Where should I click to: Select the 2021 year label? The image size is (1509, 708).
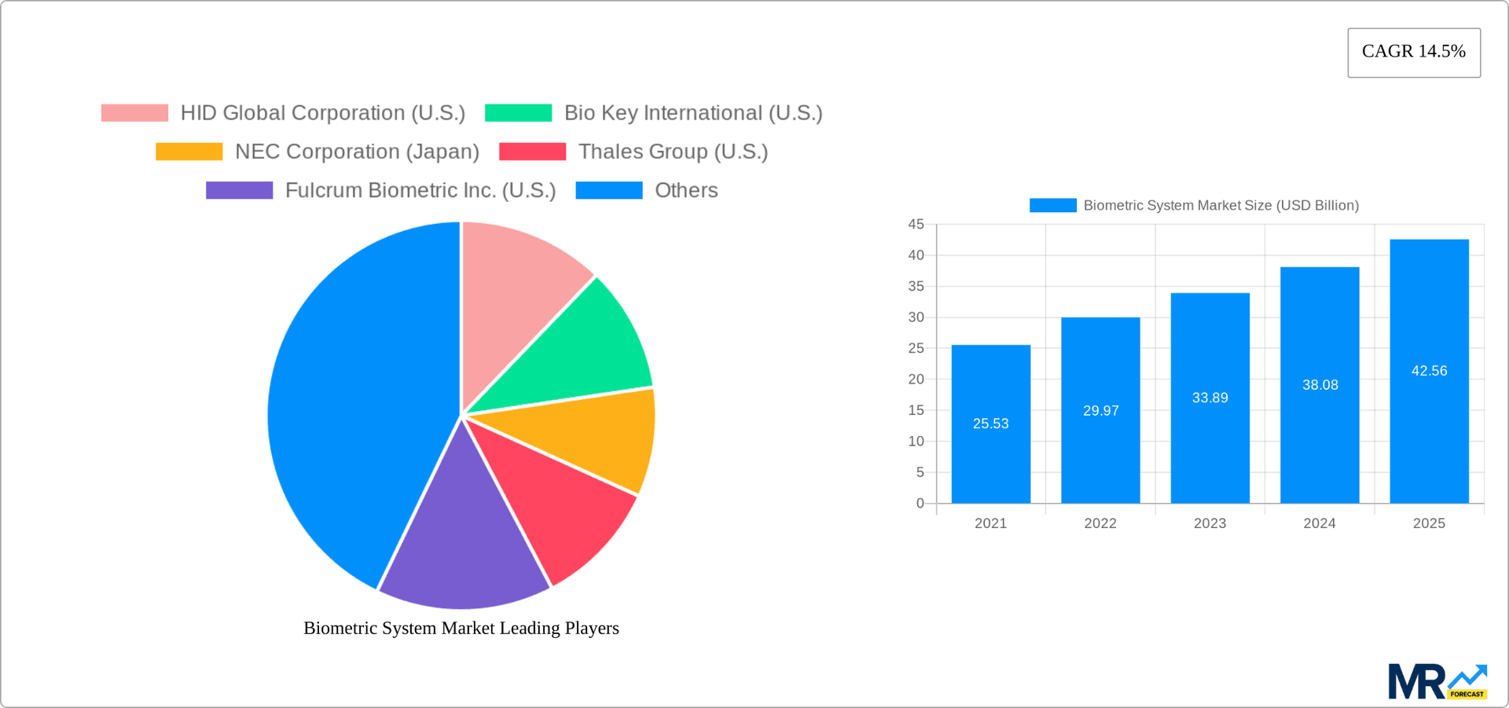point(991,523)
